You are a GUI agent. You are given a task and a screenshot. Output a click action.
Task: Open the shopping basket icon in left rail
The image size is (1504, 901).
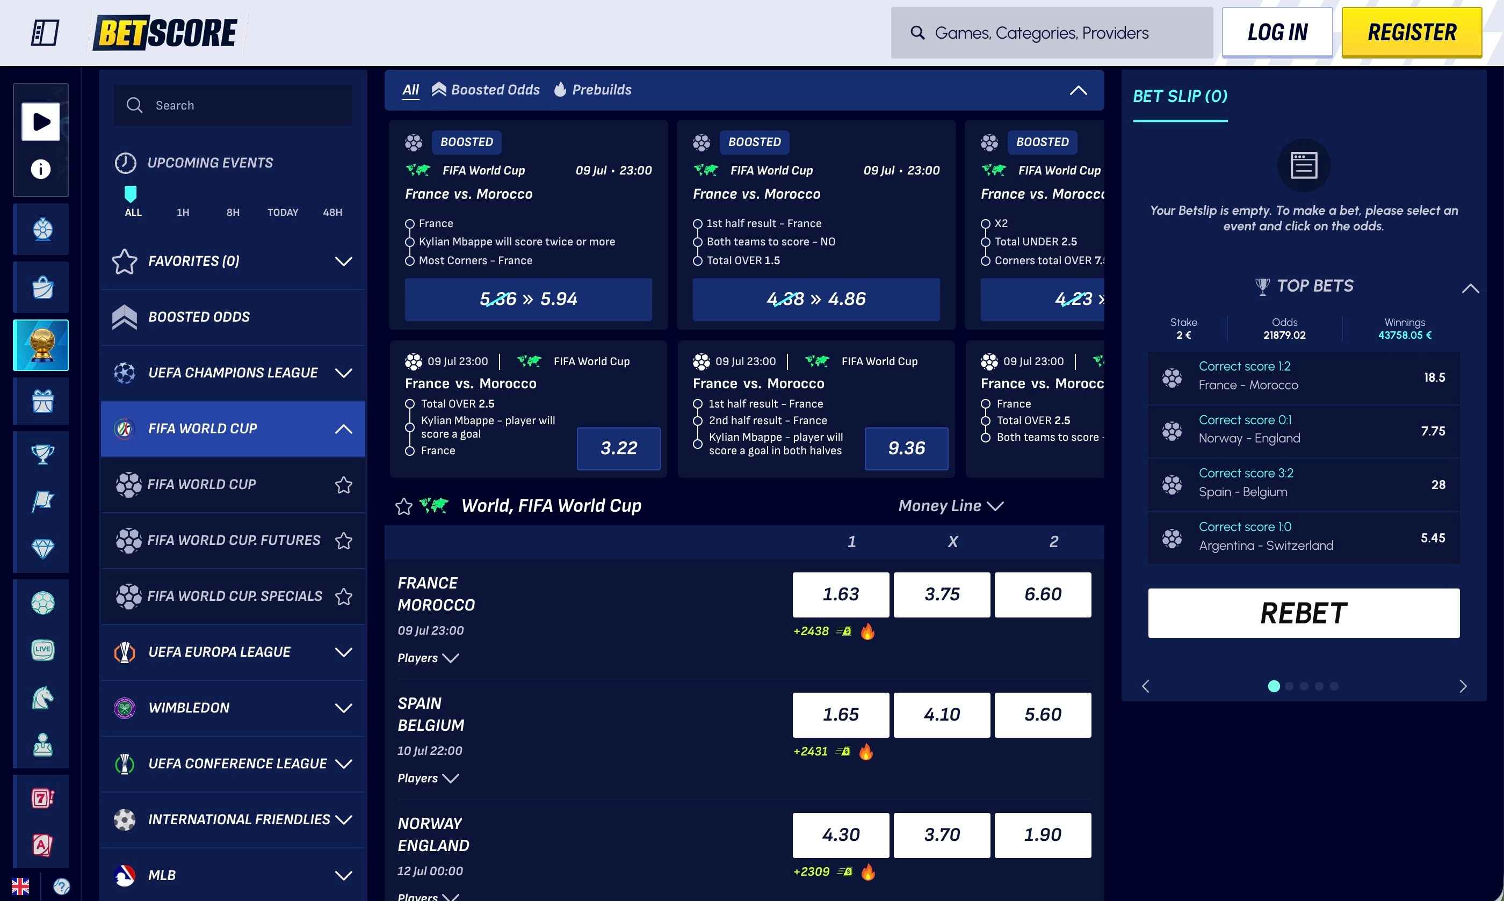click(x=42, y=287)
